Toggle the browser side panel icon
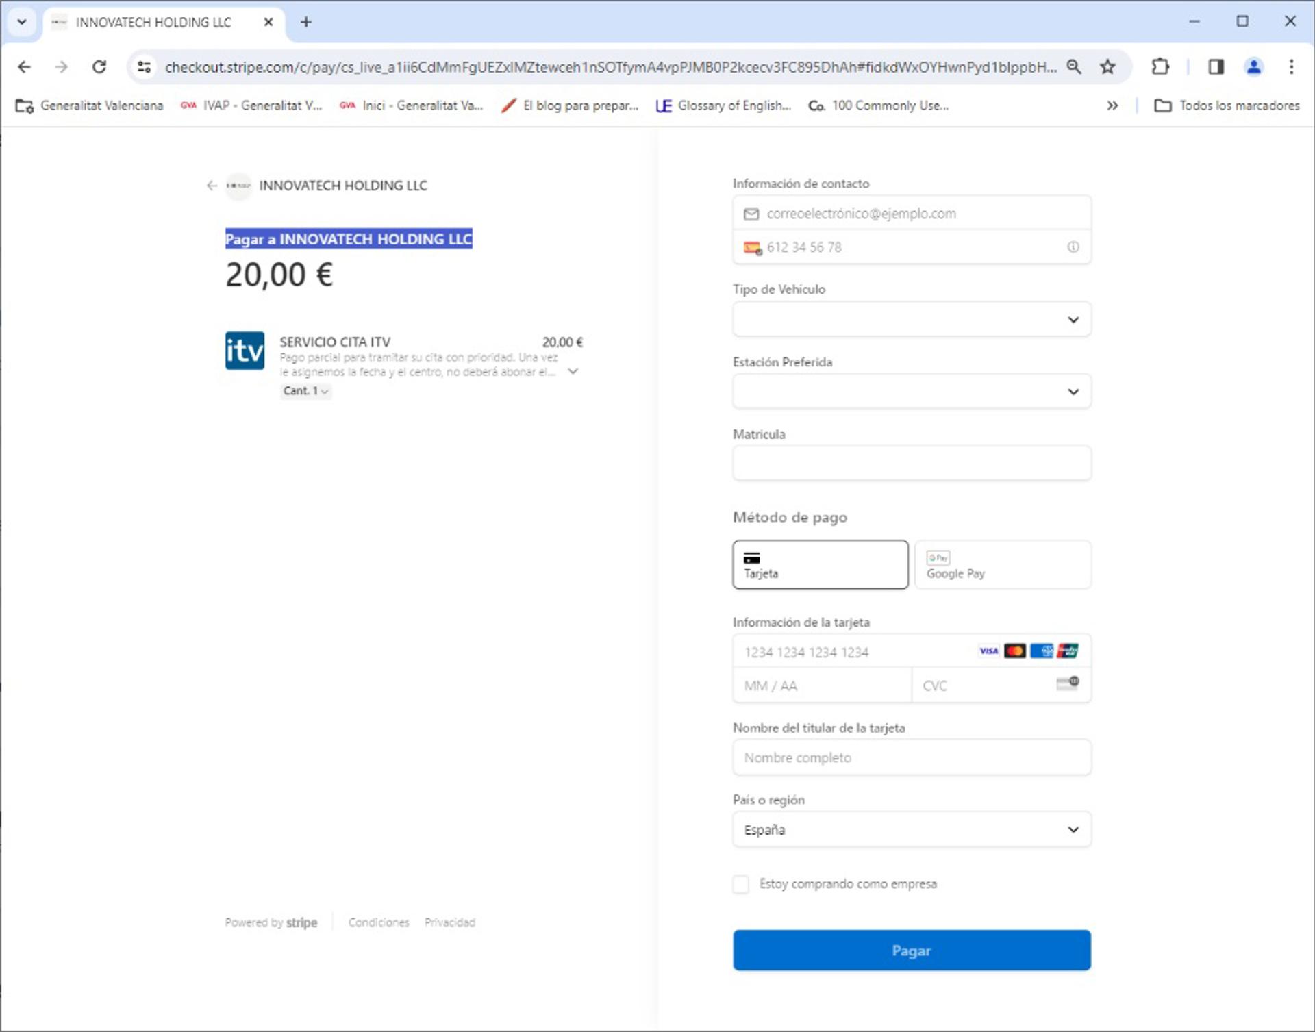 (1216, 67)
